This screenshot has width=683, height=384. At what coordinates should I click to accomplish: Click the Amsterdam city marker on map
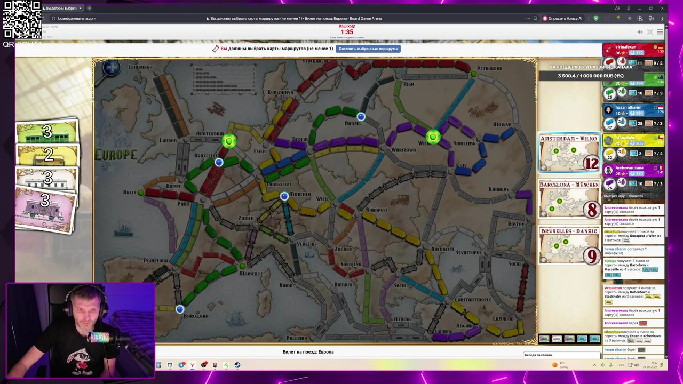click(x=229, y=141)
